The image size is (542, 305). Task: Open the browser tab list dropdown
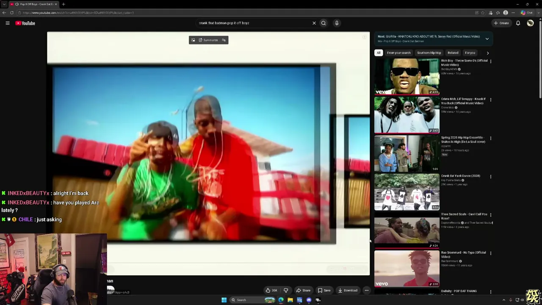click(4, 4)
